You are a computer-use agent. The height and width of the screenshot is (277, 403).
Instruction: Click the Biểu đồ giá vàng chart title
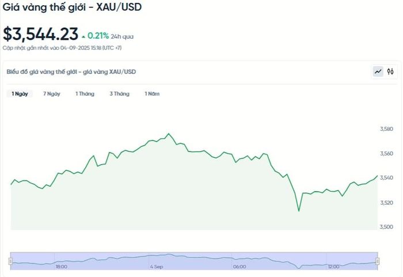pyautogui.click(x=71, y=72)
